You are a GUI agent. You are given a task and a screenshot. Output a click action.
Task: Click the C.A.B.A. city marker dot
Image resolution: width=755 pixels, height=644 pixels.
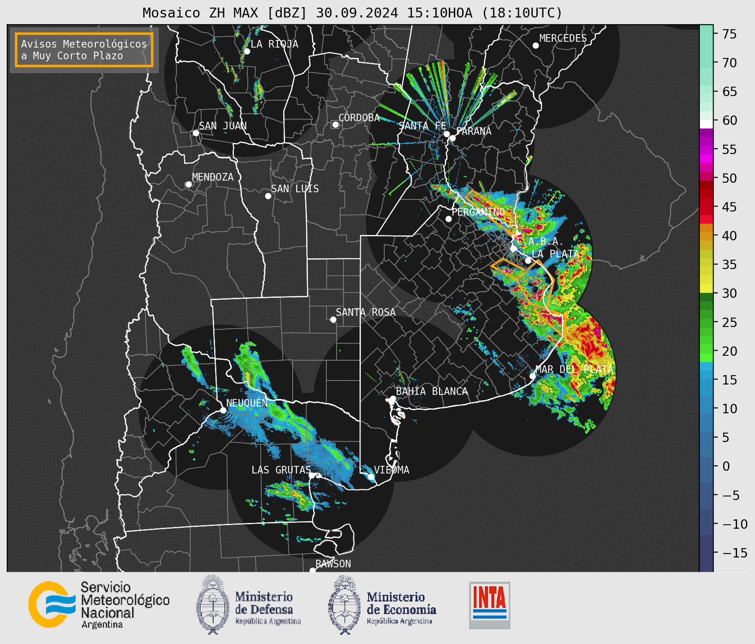[x=514, y=249]
